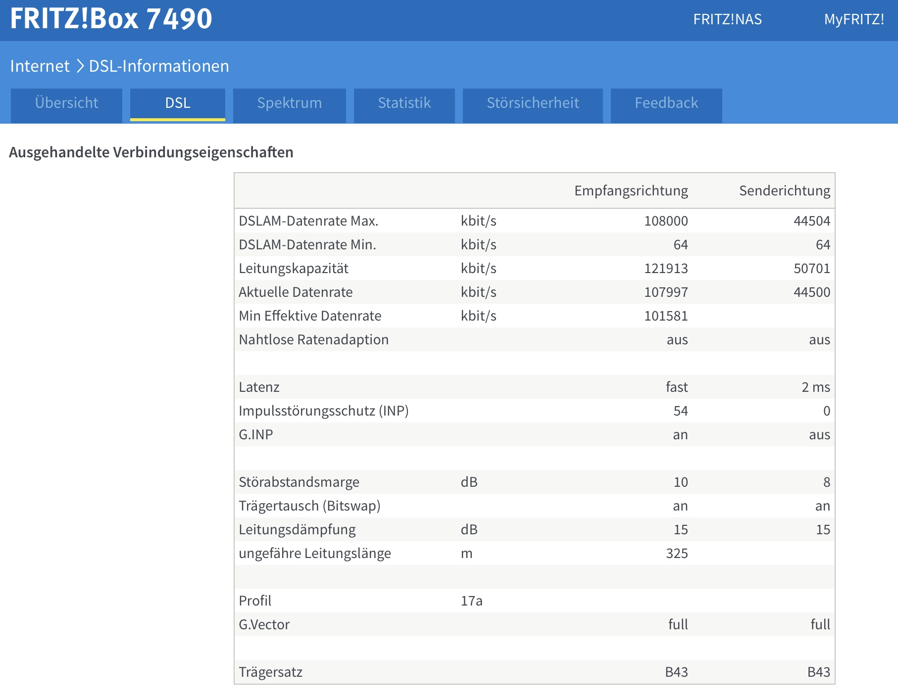
Task: Click the Störabstandsmarge send value 8
Action: 827,482
